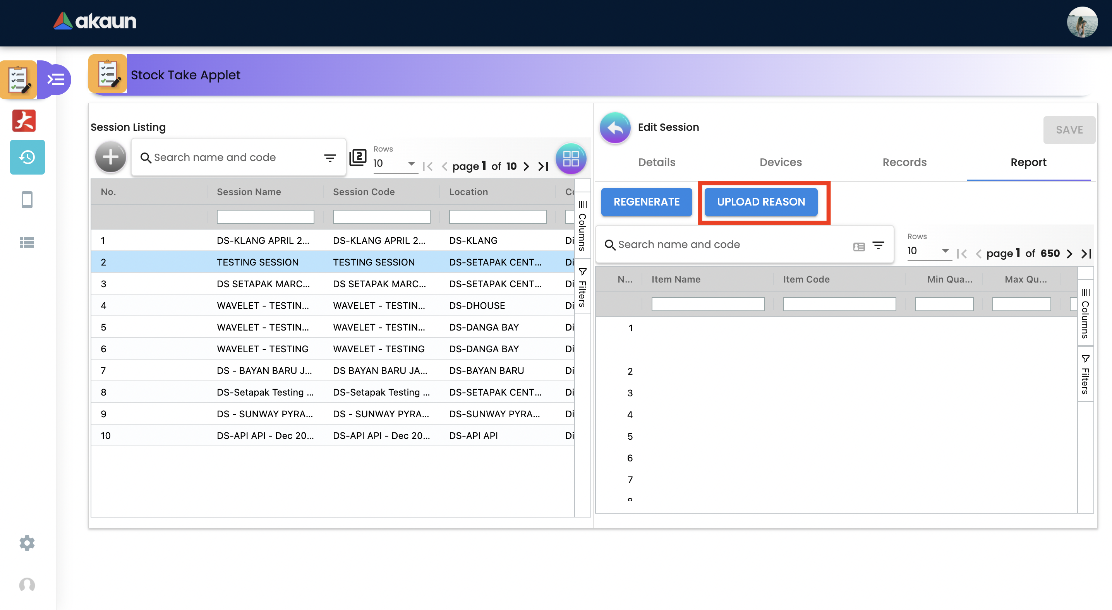Screen dimensions: 1112x610
Task: Expand the sidebar menu toggle icon
Action: (x=56, y=79)
